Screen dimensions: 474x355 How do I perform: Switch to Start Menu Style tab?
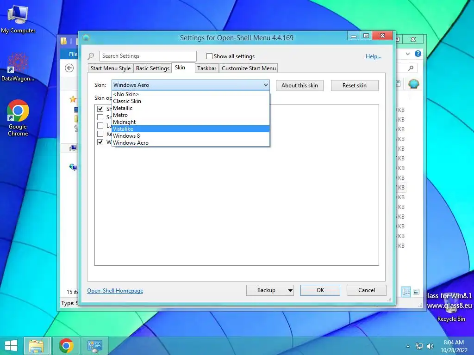coord(111,68)
